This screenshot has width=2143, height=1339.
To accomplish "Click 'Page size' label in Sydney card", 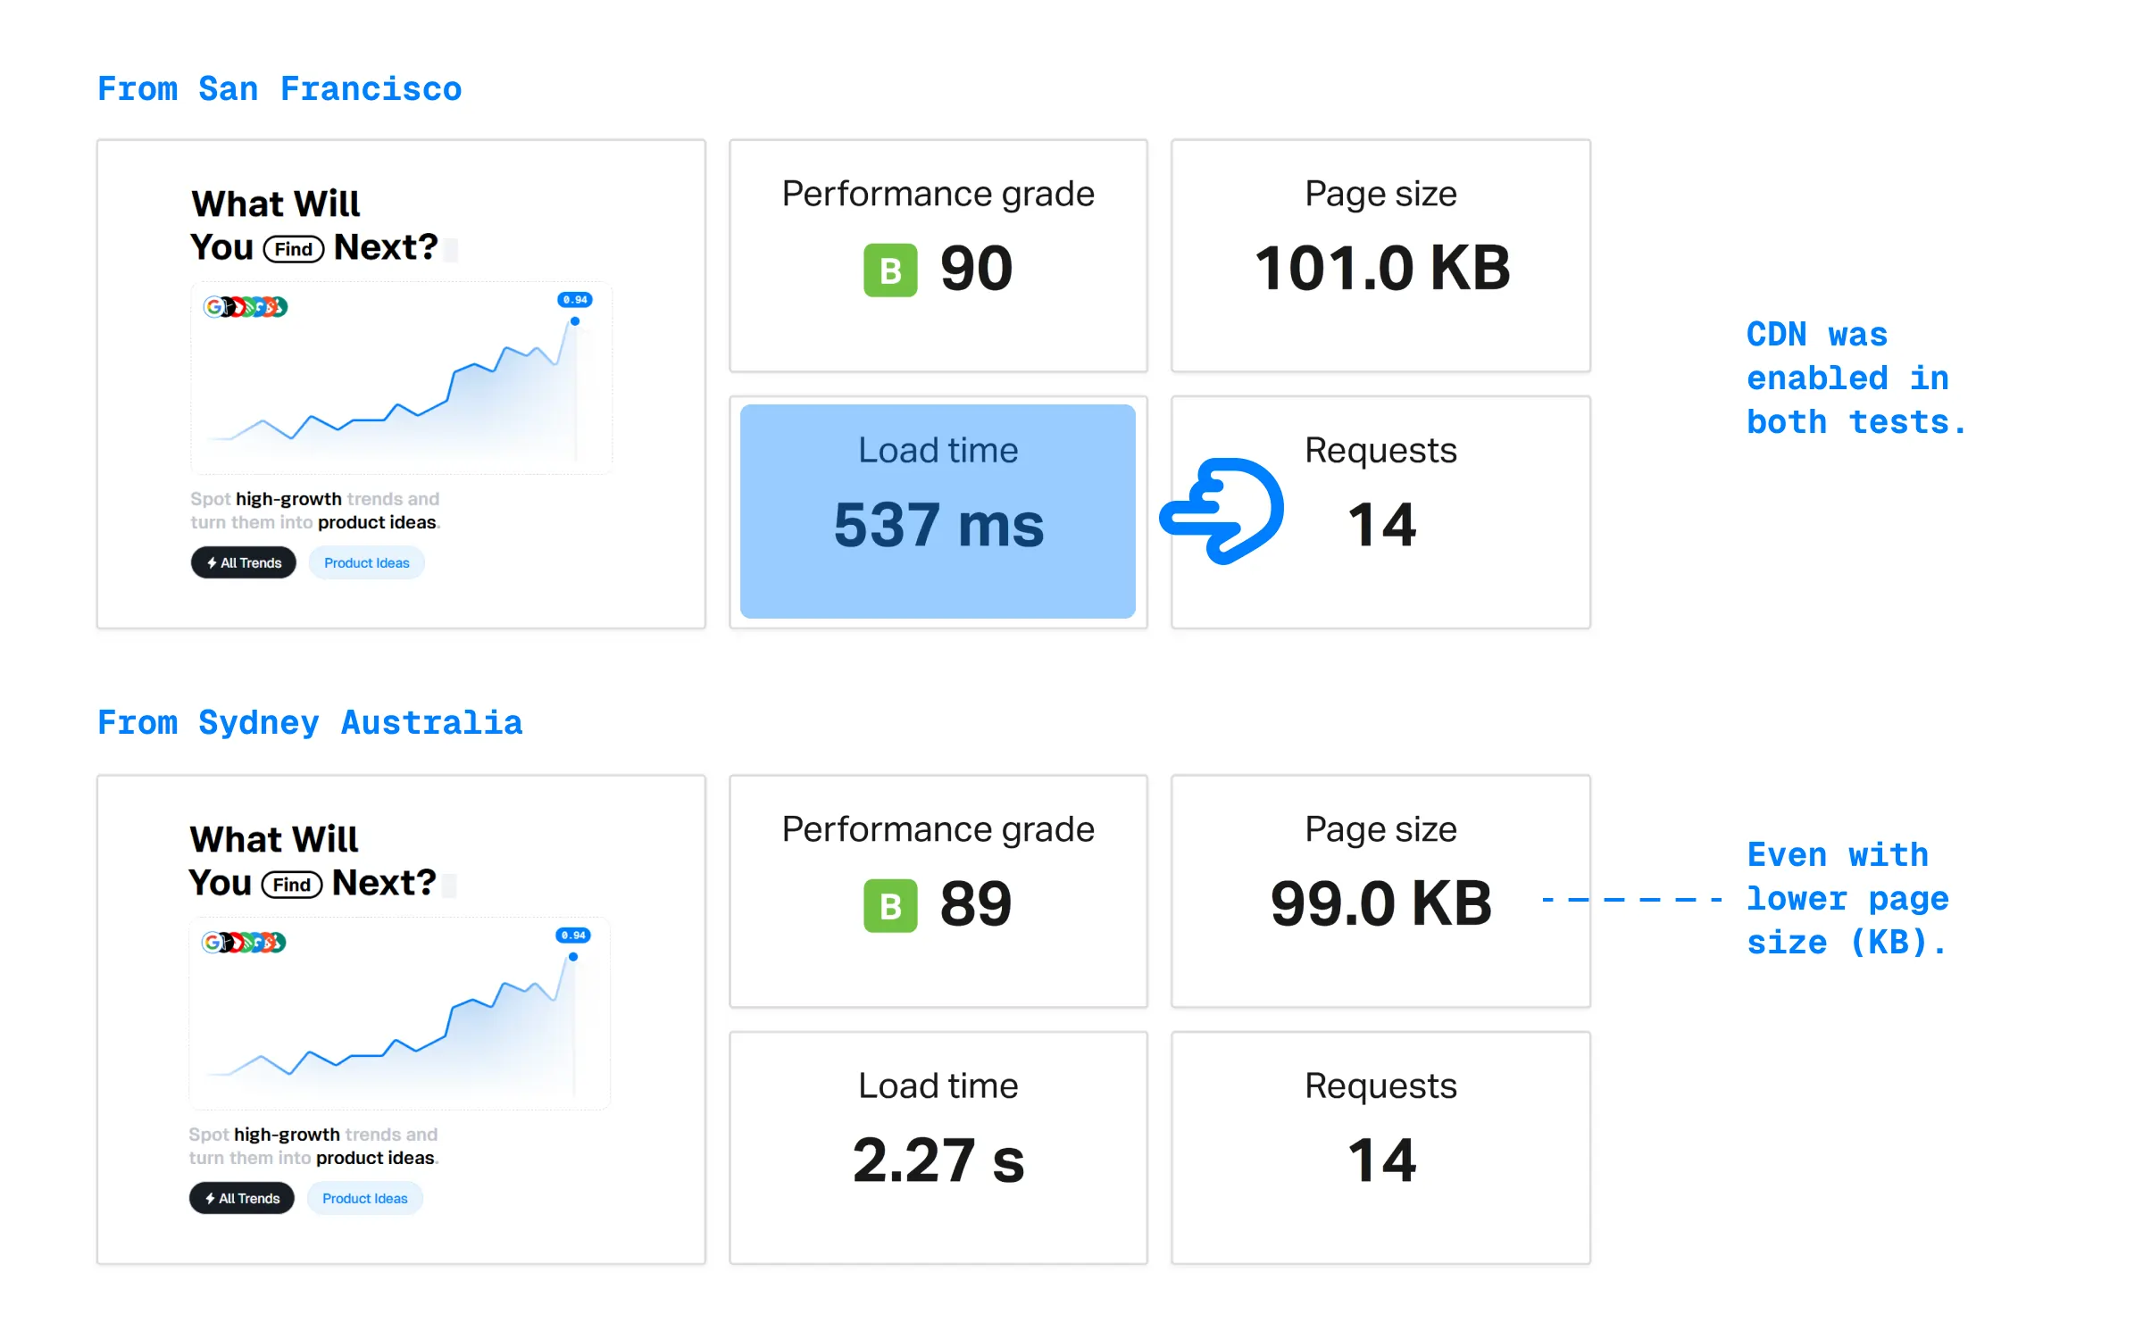I will coord(1381,829).
